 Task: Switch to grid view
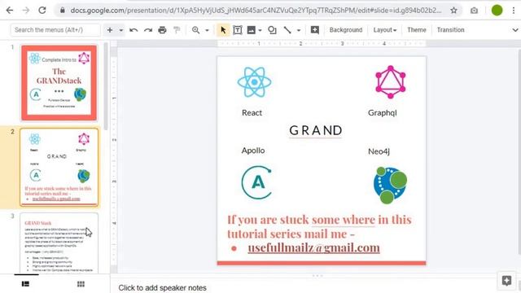click(81, 284)
